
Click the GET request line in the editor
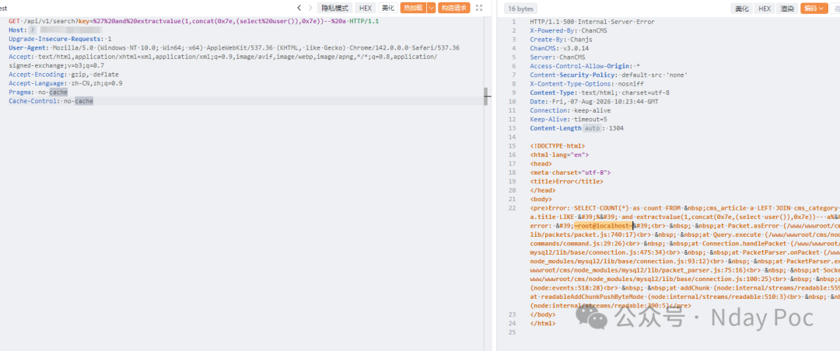coord(194,22)
